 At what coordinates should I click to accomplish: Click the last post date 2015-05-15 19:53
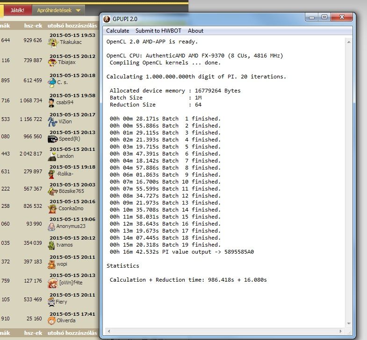(x=72, y=35)
